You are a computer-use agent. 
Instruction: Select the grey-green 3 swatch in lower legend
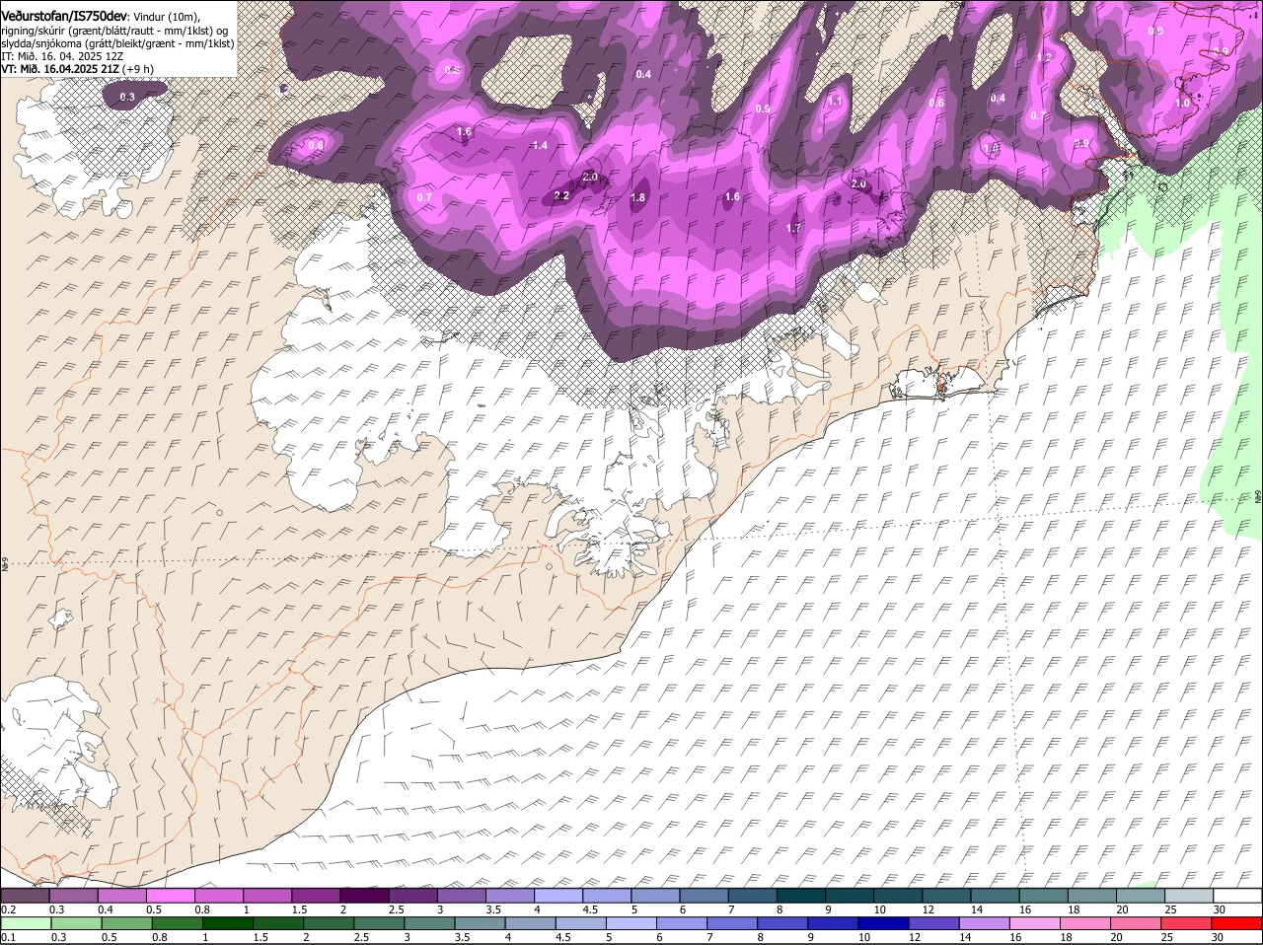point(429,923)
